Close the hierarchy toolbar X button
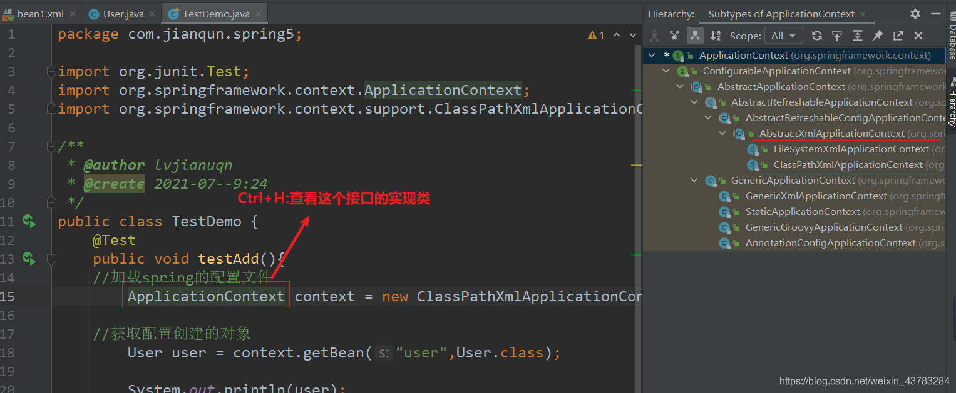 coord(918,36)
